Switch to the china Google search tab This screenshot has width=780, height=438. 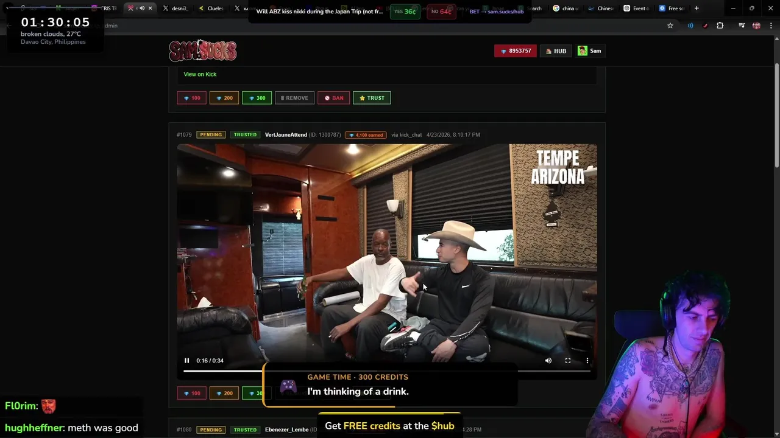coord(565,9)
